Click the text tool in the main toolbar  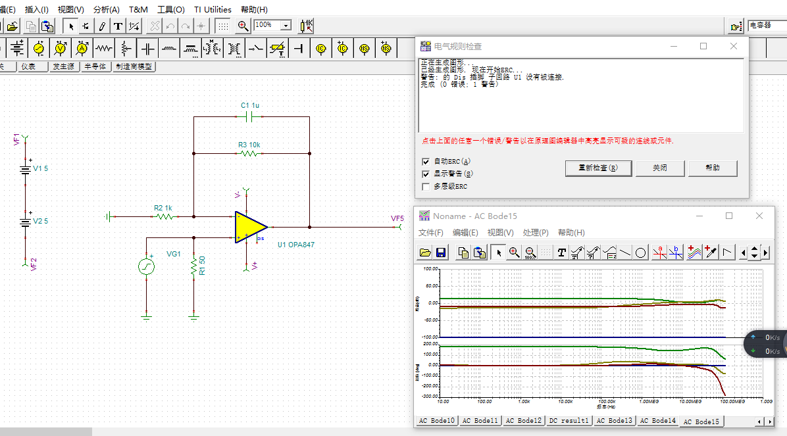pyautogui.click(x=118, y=26)
